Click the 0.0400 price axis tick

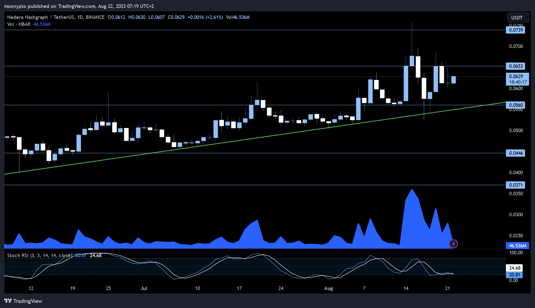coord(516,173)
